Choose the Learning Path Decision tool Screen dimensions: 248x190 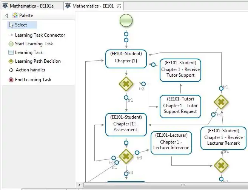tap(37, 61)
